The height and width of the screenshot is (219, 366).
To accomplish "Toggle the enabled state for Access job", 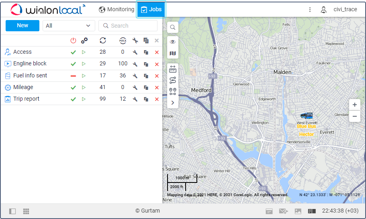I will (x=73, y=52).
